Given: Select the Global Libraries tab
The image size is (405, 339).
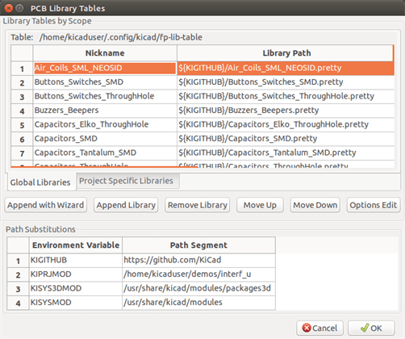Looking at the screenshot, I should click(41, 182).
